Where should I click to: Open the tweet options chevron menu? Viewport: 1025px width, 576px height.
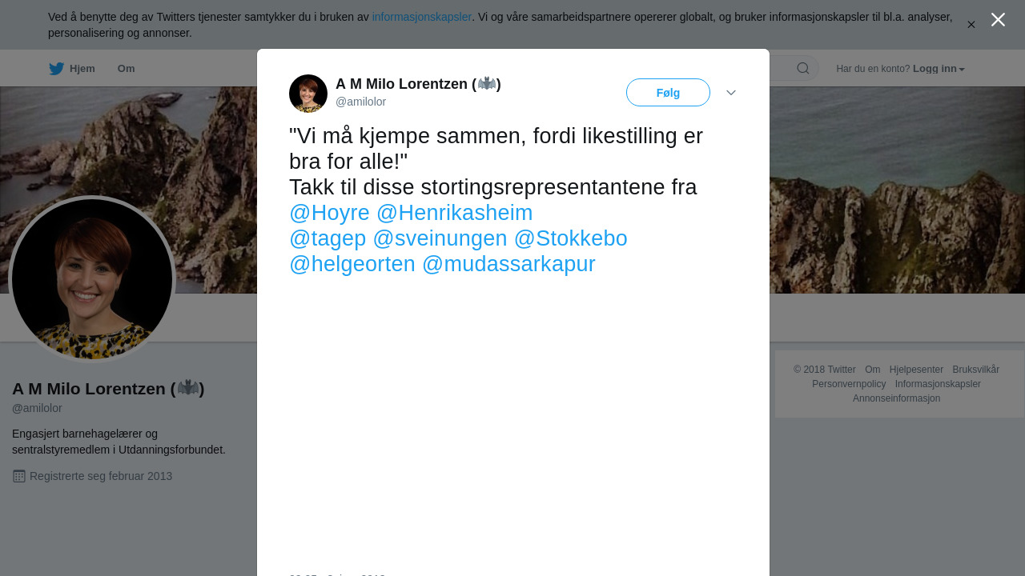[731, 93]
